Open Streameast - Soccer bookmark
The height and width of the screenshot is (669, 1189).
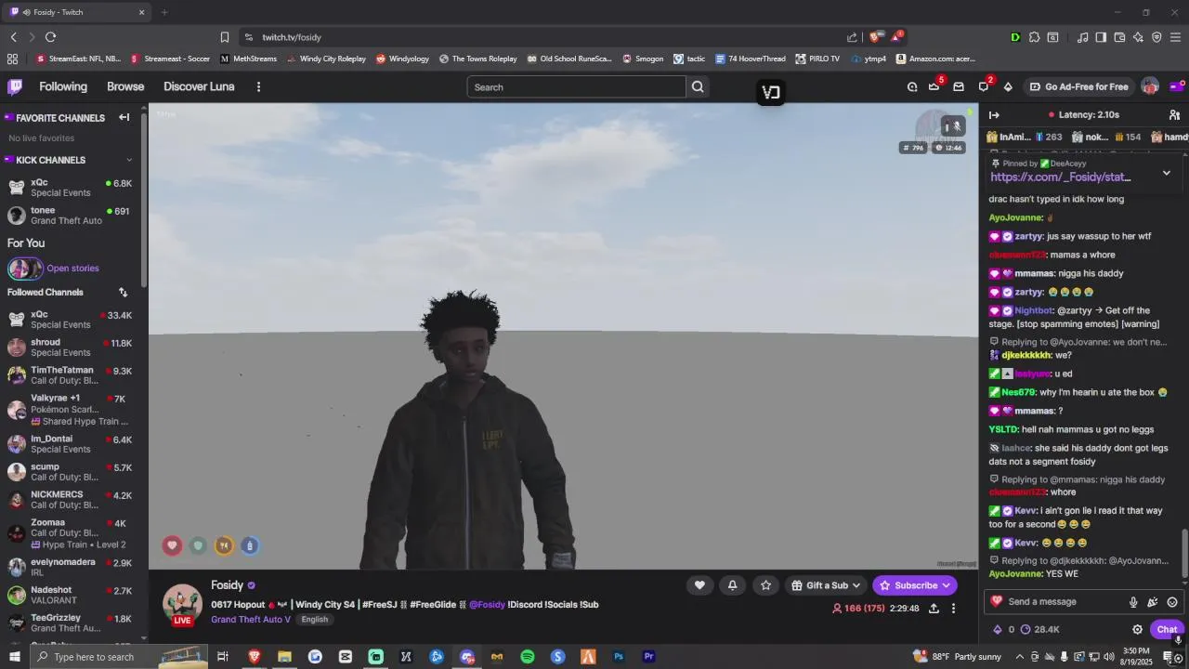point(170,59)
